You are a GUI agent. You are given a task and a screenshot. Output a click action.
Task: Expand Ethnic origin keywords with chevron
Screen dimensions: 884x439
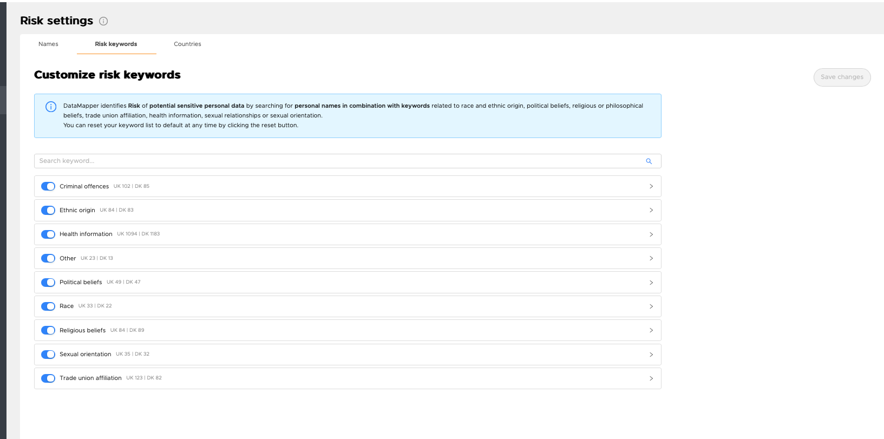pos(651,210)
